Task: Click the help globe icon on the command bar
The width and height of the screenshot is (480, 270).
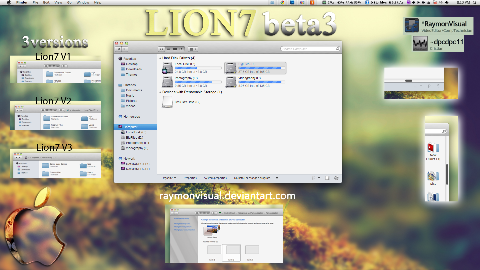Action: click(x=336, y=178)
